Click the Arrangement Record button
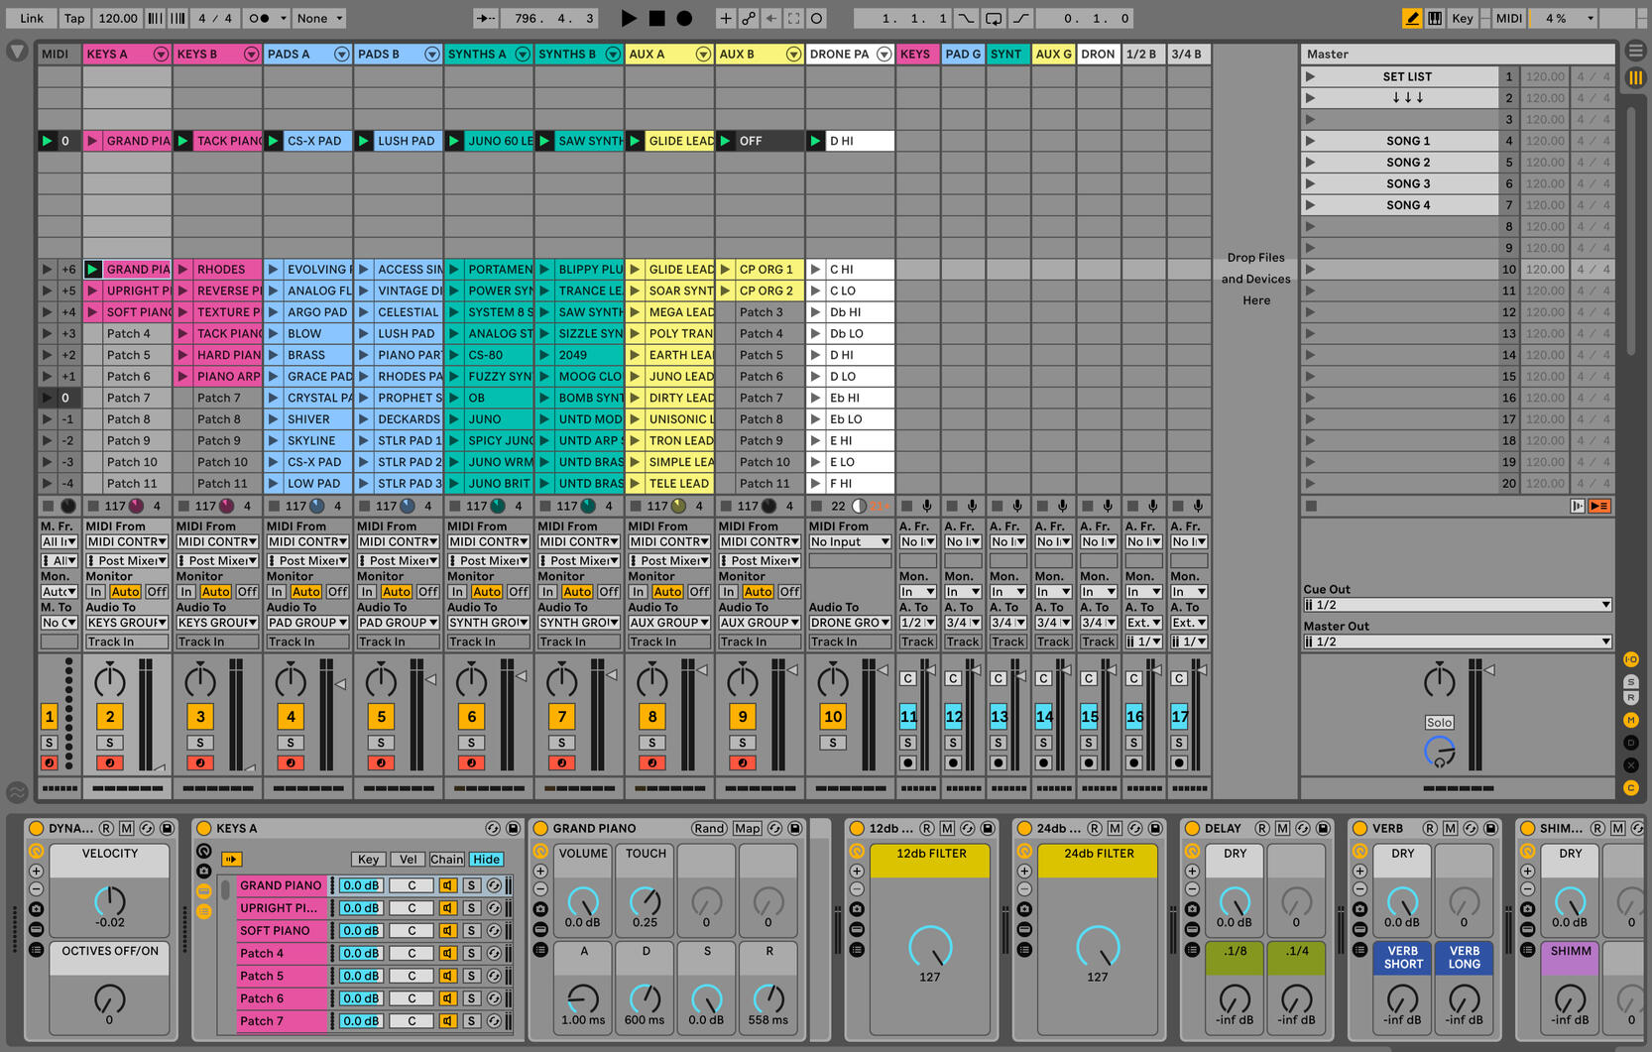The height and width of the screenshot is (1052, 1652). (684, 18)
